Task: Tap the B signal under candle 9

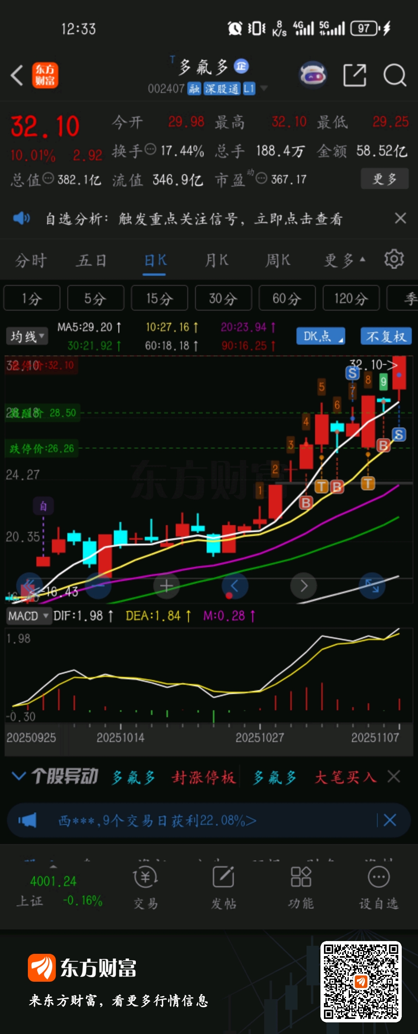Action: coord(383,445)
